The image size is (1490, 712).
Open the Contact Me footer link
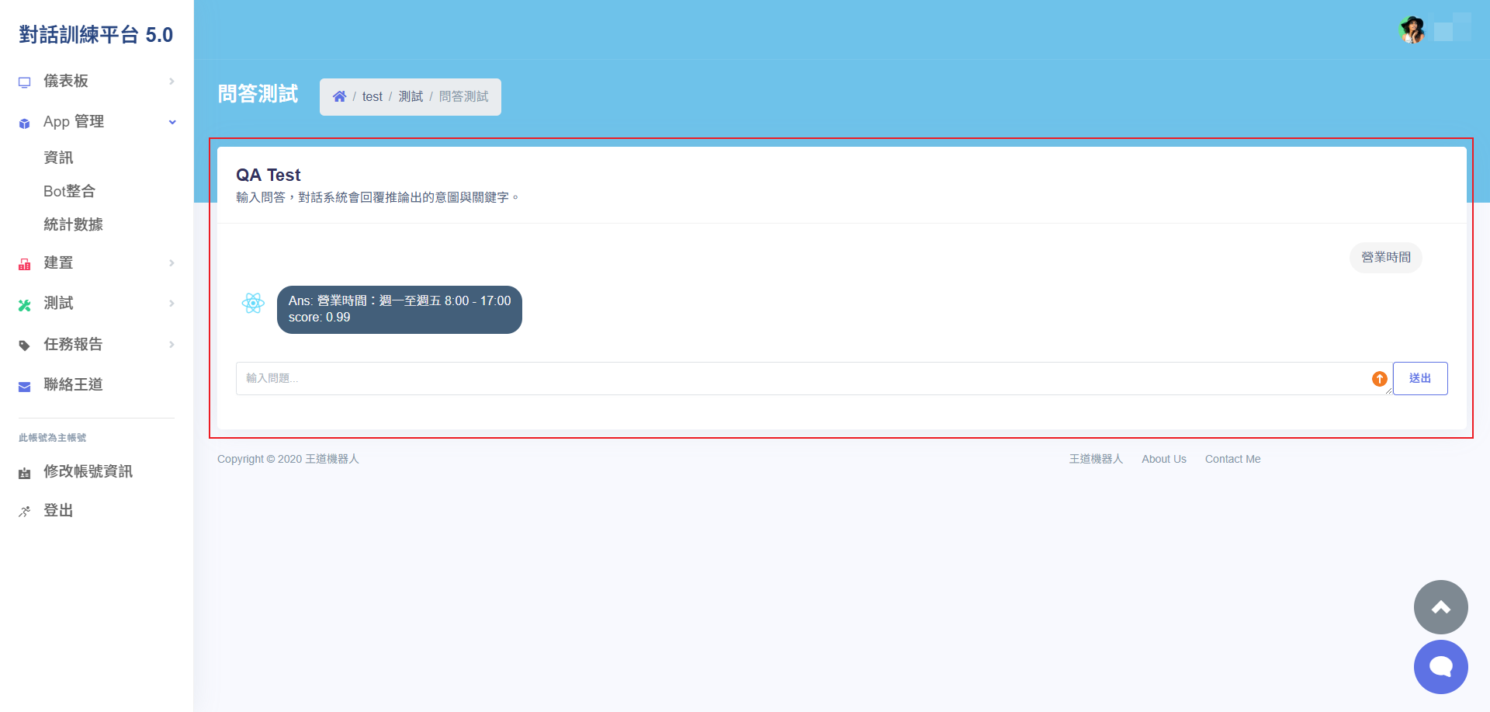click(1232, 459)
